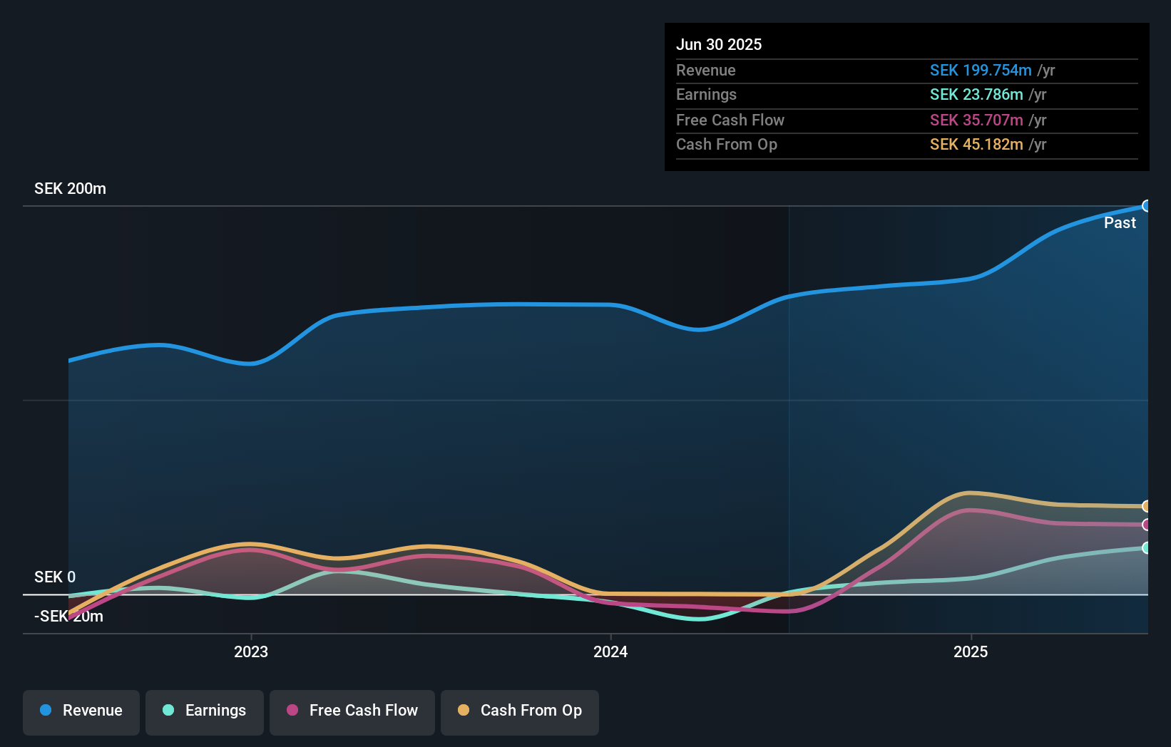Click the 2025 x-axis label
1171x747 pixels.
click(x=971, y=651)
